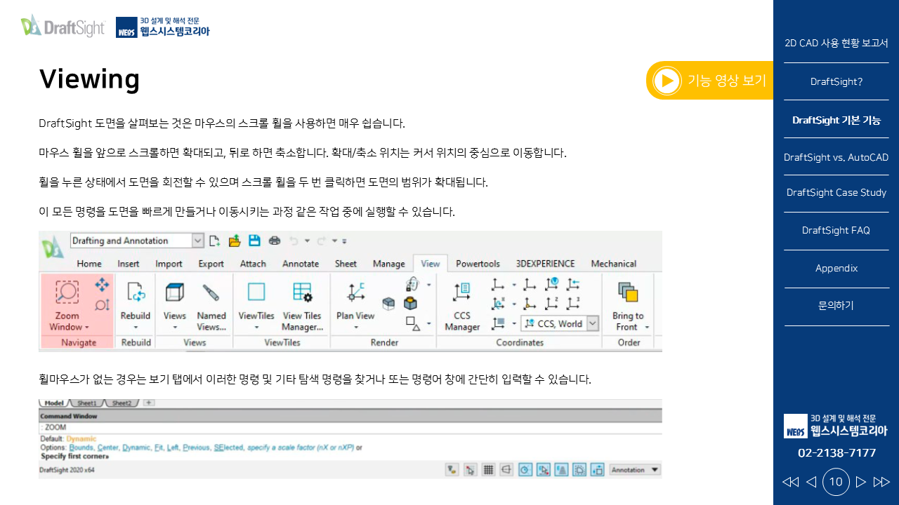Open the Powertools ribbon tab
899x505 pixels.
point(478,264)
